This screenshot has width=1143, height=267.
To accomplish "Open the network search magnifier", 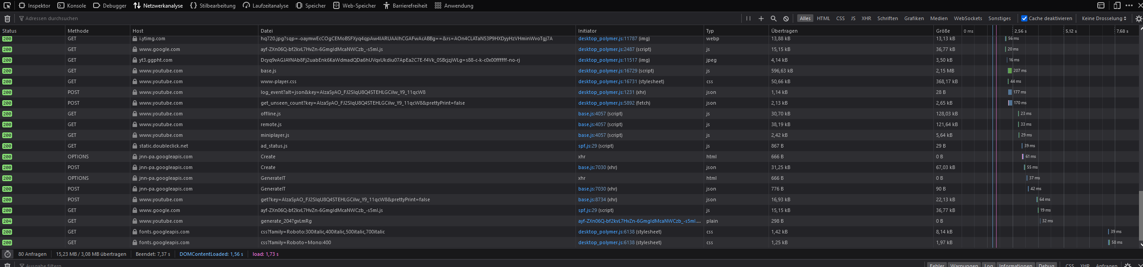I will pos(773,18).
